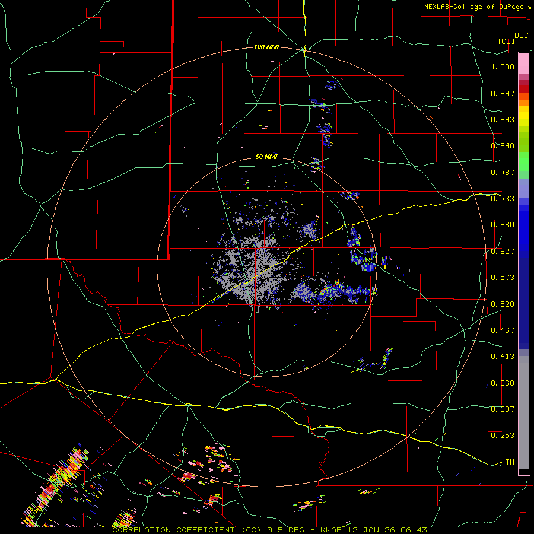Image resolution: width=534 pixels, height=534 pixels.
Task: Click the NEXLAB-College of DuPage title text
Action: tap(473, 7)
